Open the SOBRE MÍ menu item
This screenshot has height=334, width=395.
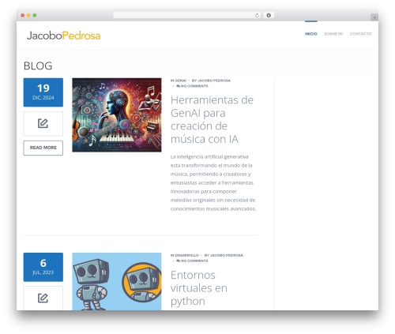coord(333,34)
